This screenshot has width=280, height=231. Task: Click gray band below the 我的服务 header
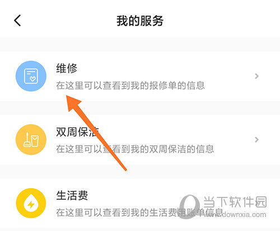click(140, 44)
